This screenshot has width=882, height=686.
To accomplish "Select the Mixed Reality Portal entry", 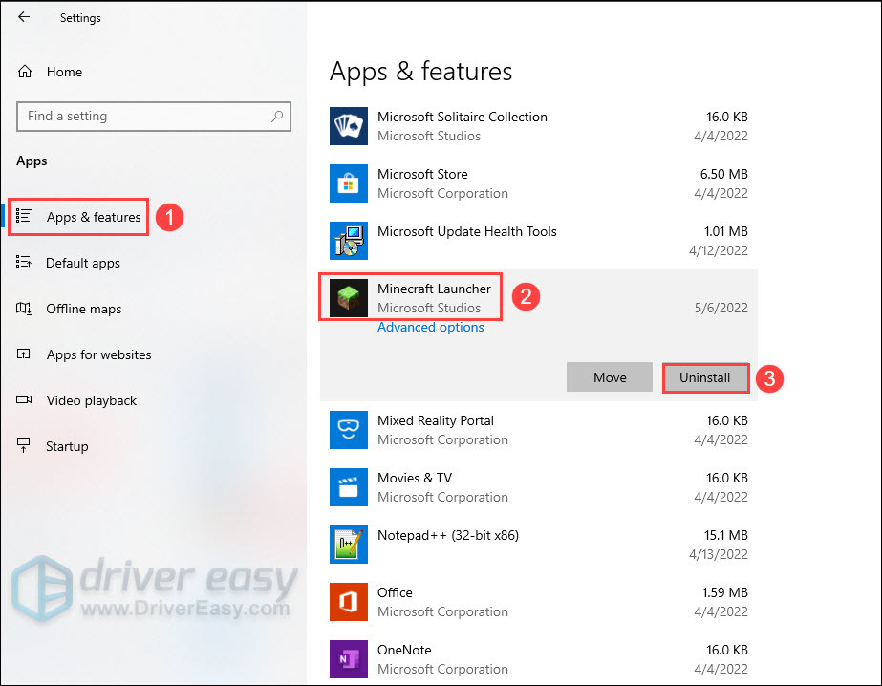I will pyautogui.click(x=538, y=430).
